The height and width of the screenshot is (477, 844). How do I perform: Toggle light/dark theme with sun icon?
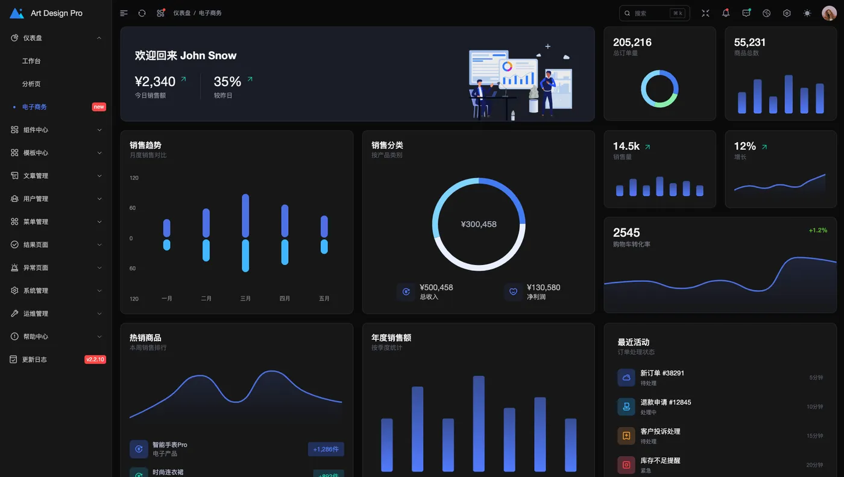pos(807,13)
